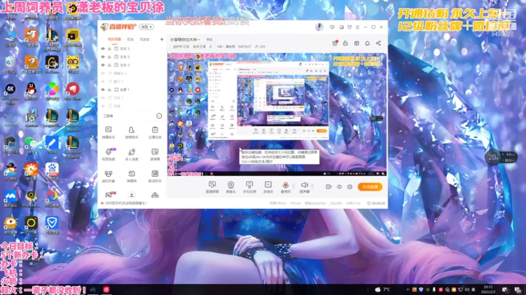This screenshot has width=526, height=295.
Task: Open taskbar weather widget showing 7°C
Action: point(383,290)
